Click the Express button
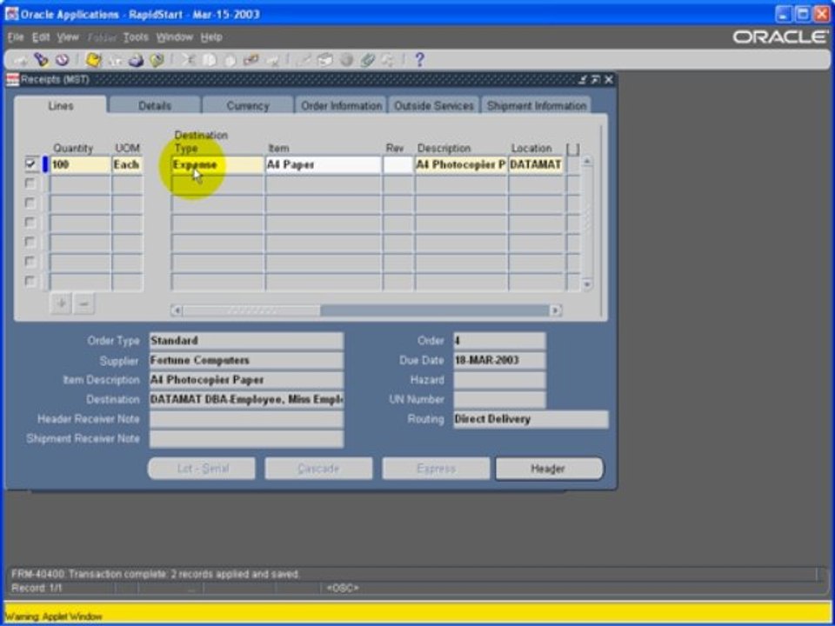Image resolution: width=835 pixels, height=626 pixels. pos(436,469)
